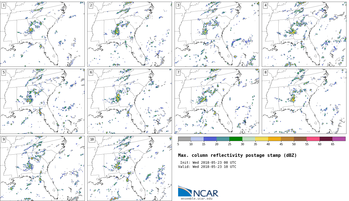The width and height of the screenshot is (349, 201).
Task: Pick ensemble member 7 map panel
Action: [x=217, y=101]
